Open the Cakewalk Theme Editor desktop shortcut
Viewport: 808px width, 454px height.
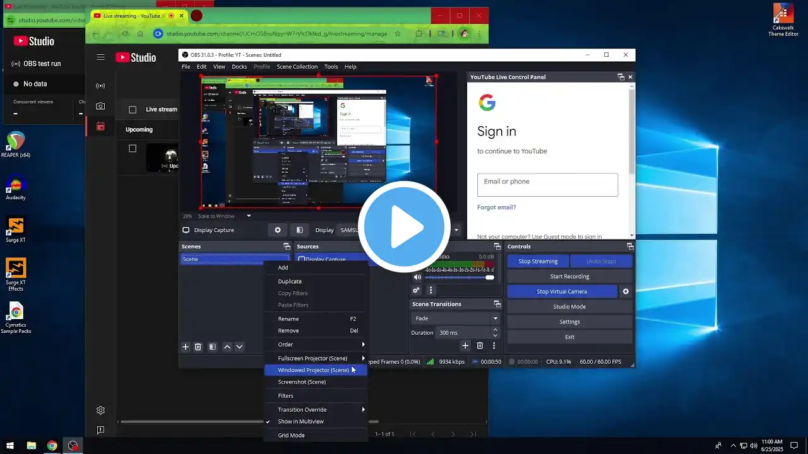coord(783,20)
